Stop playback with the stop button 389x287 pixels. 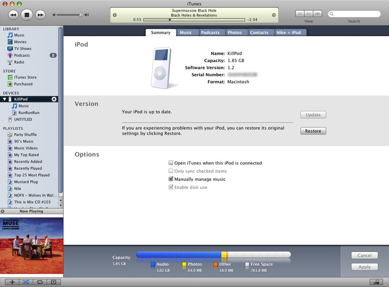tap(27, 15)
